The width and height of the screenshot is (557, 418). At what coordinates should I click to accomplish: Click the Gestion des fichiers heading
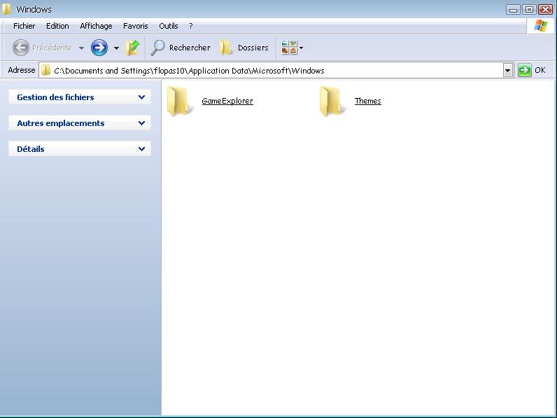[55, 97]
